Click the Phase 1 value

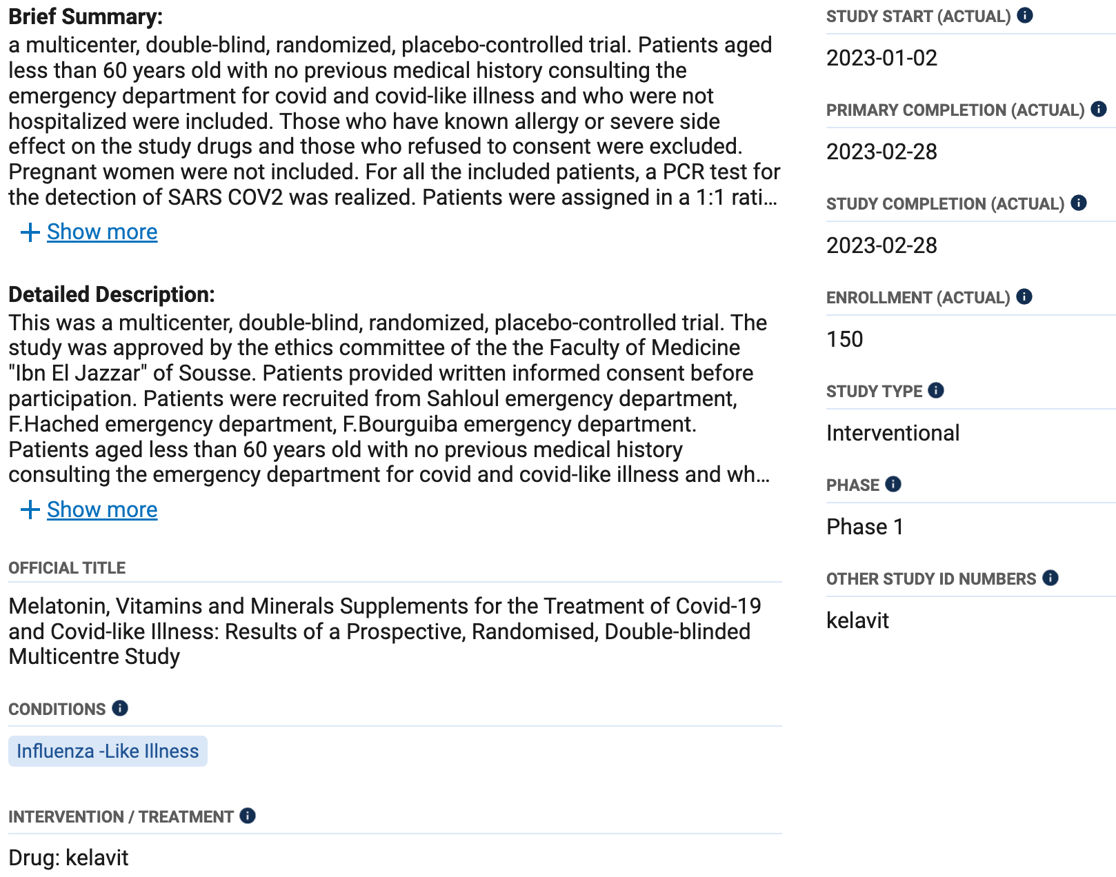coord(865,527)
